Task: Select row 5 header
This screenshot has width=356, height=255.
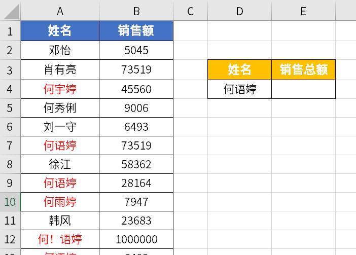Action: (x=10, y=108)
